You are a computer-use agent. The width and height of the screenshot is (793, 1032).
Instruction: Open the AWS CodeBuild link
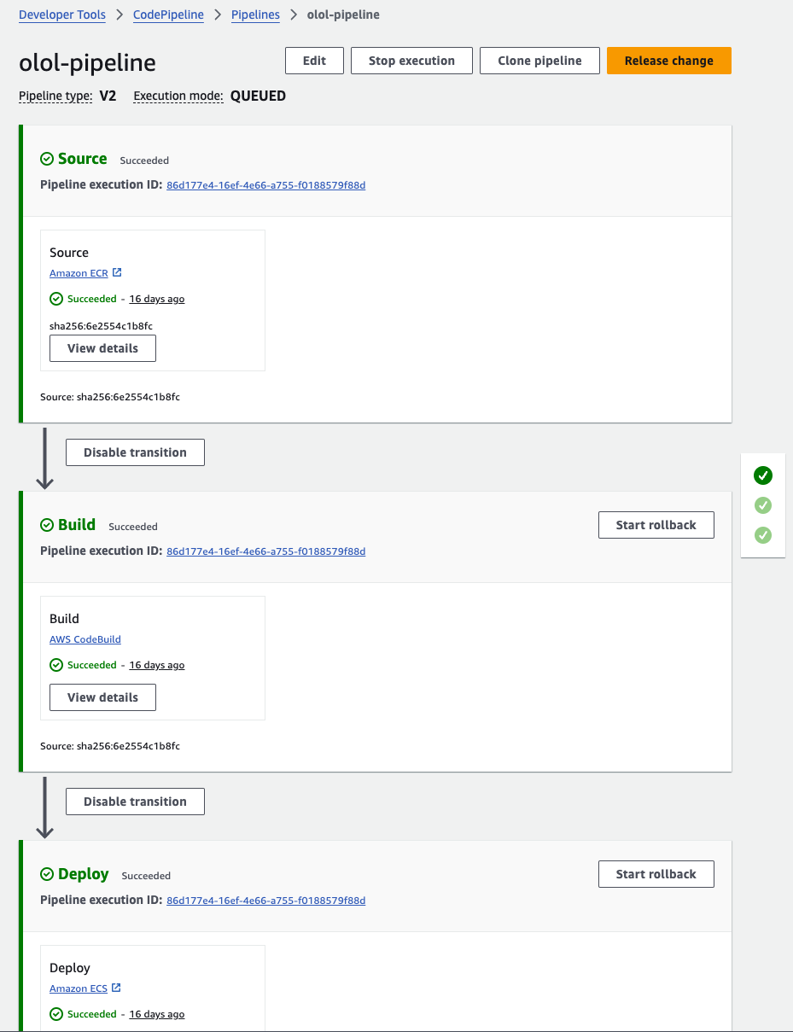tap(85, 639)
